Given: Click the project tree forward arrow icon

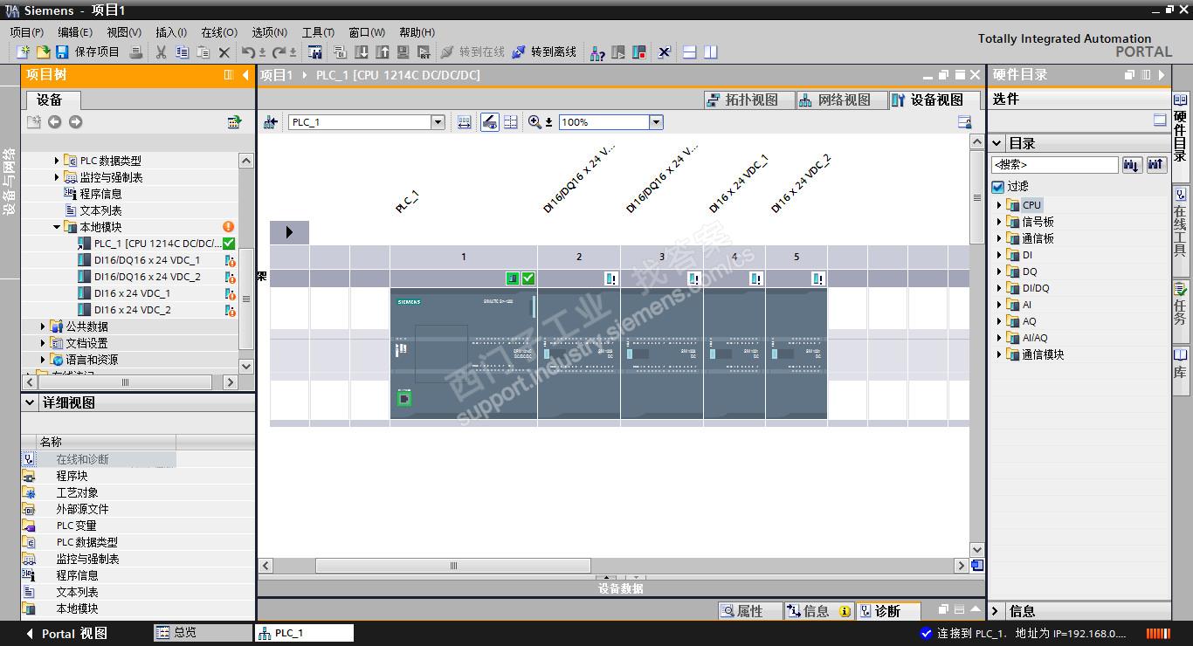Looking at the screenshot, I should click(75, 122).
